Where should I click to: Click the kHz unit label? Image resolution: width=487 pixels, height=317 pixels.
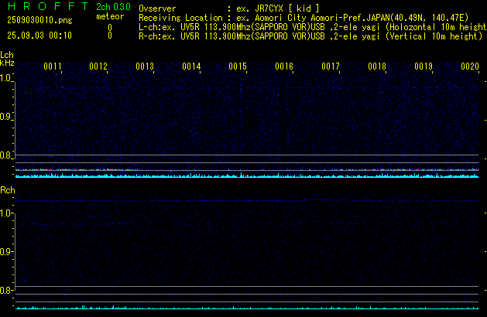pos(7,63)
